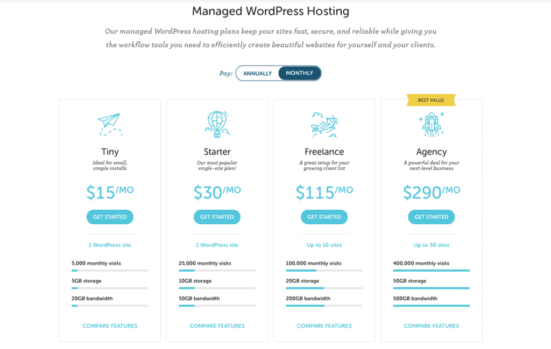
Task: Click the $115/MO price
Action: tap(324, 192)
